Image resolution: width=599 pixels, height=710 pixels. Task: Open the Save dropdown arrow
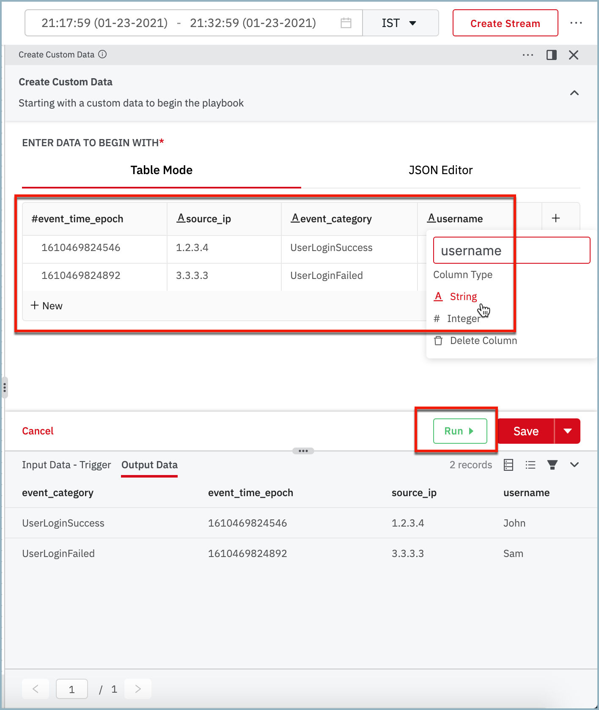click(x=567, y=431)
